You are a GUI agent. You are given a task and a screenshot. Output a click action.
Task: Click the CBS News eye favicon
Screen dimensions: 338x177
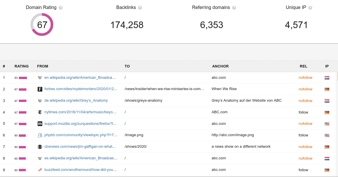(x=40, y=147)
